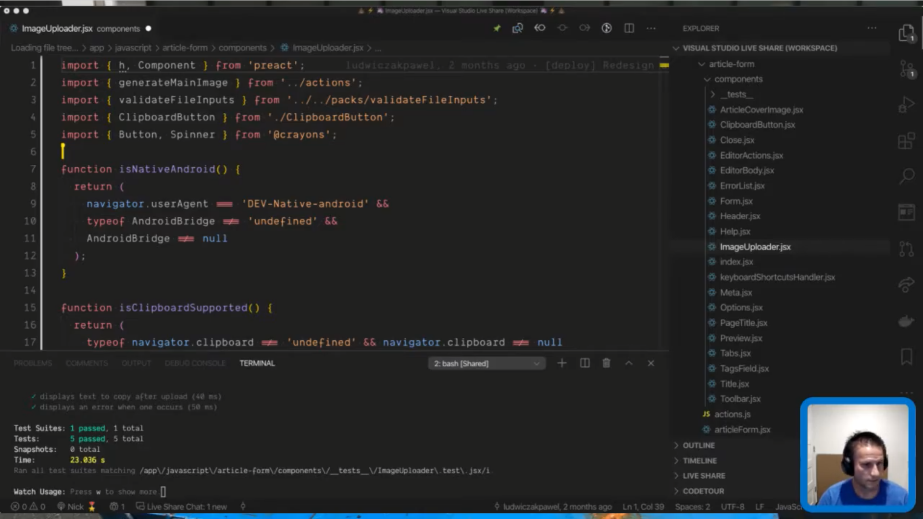Maximize the terminal panel with the chevron
This screenshot has height=519, width=923.
[x=629, y=363]
